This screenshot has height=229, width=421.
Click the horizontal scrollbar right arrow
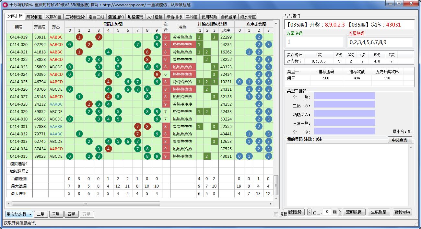point(271,204)
